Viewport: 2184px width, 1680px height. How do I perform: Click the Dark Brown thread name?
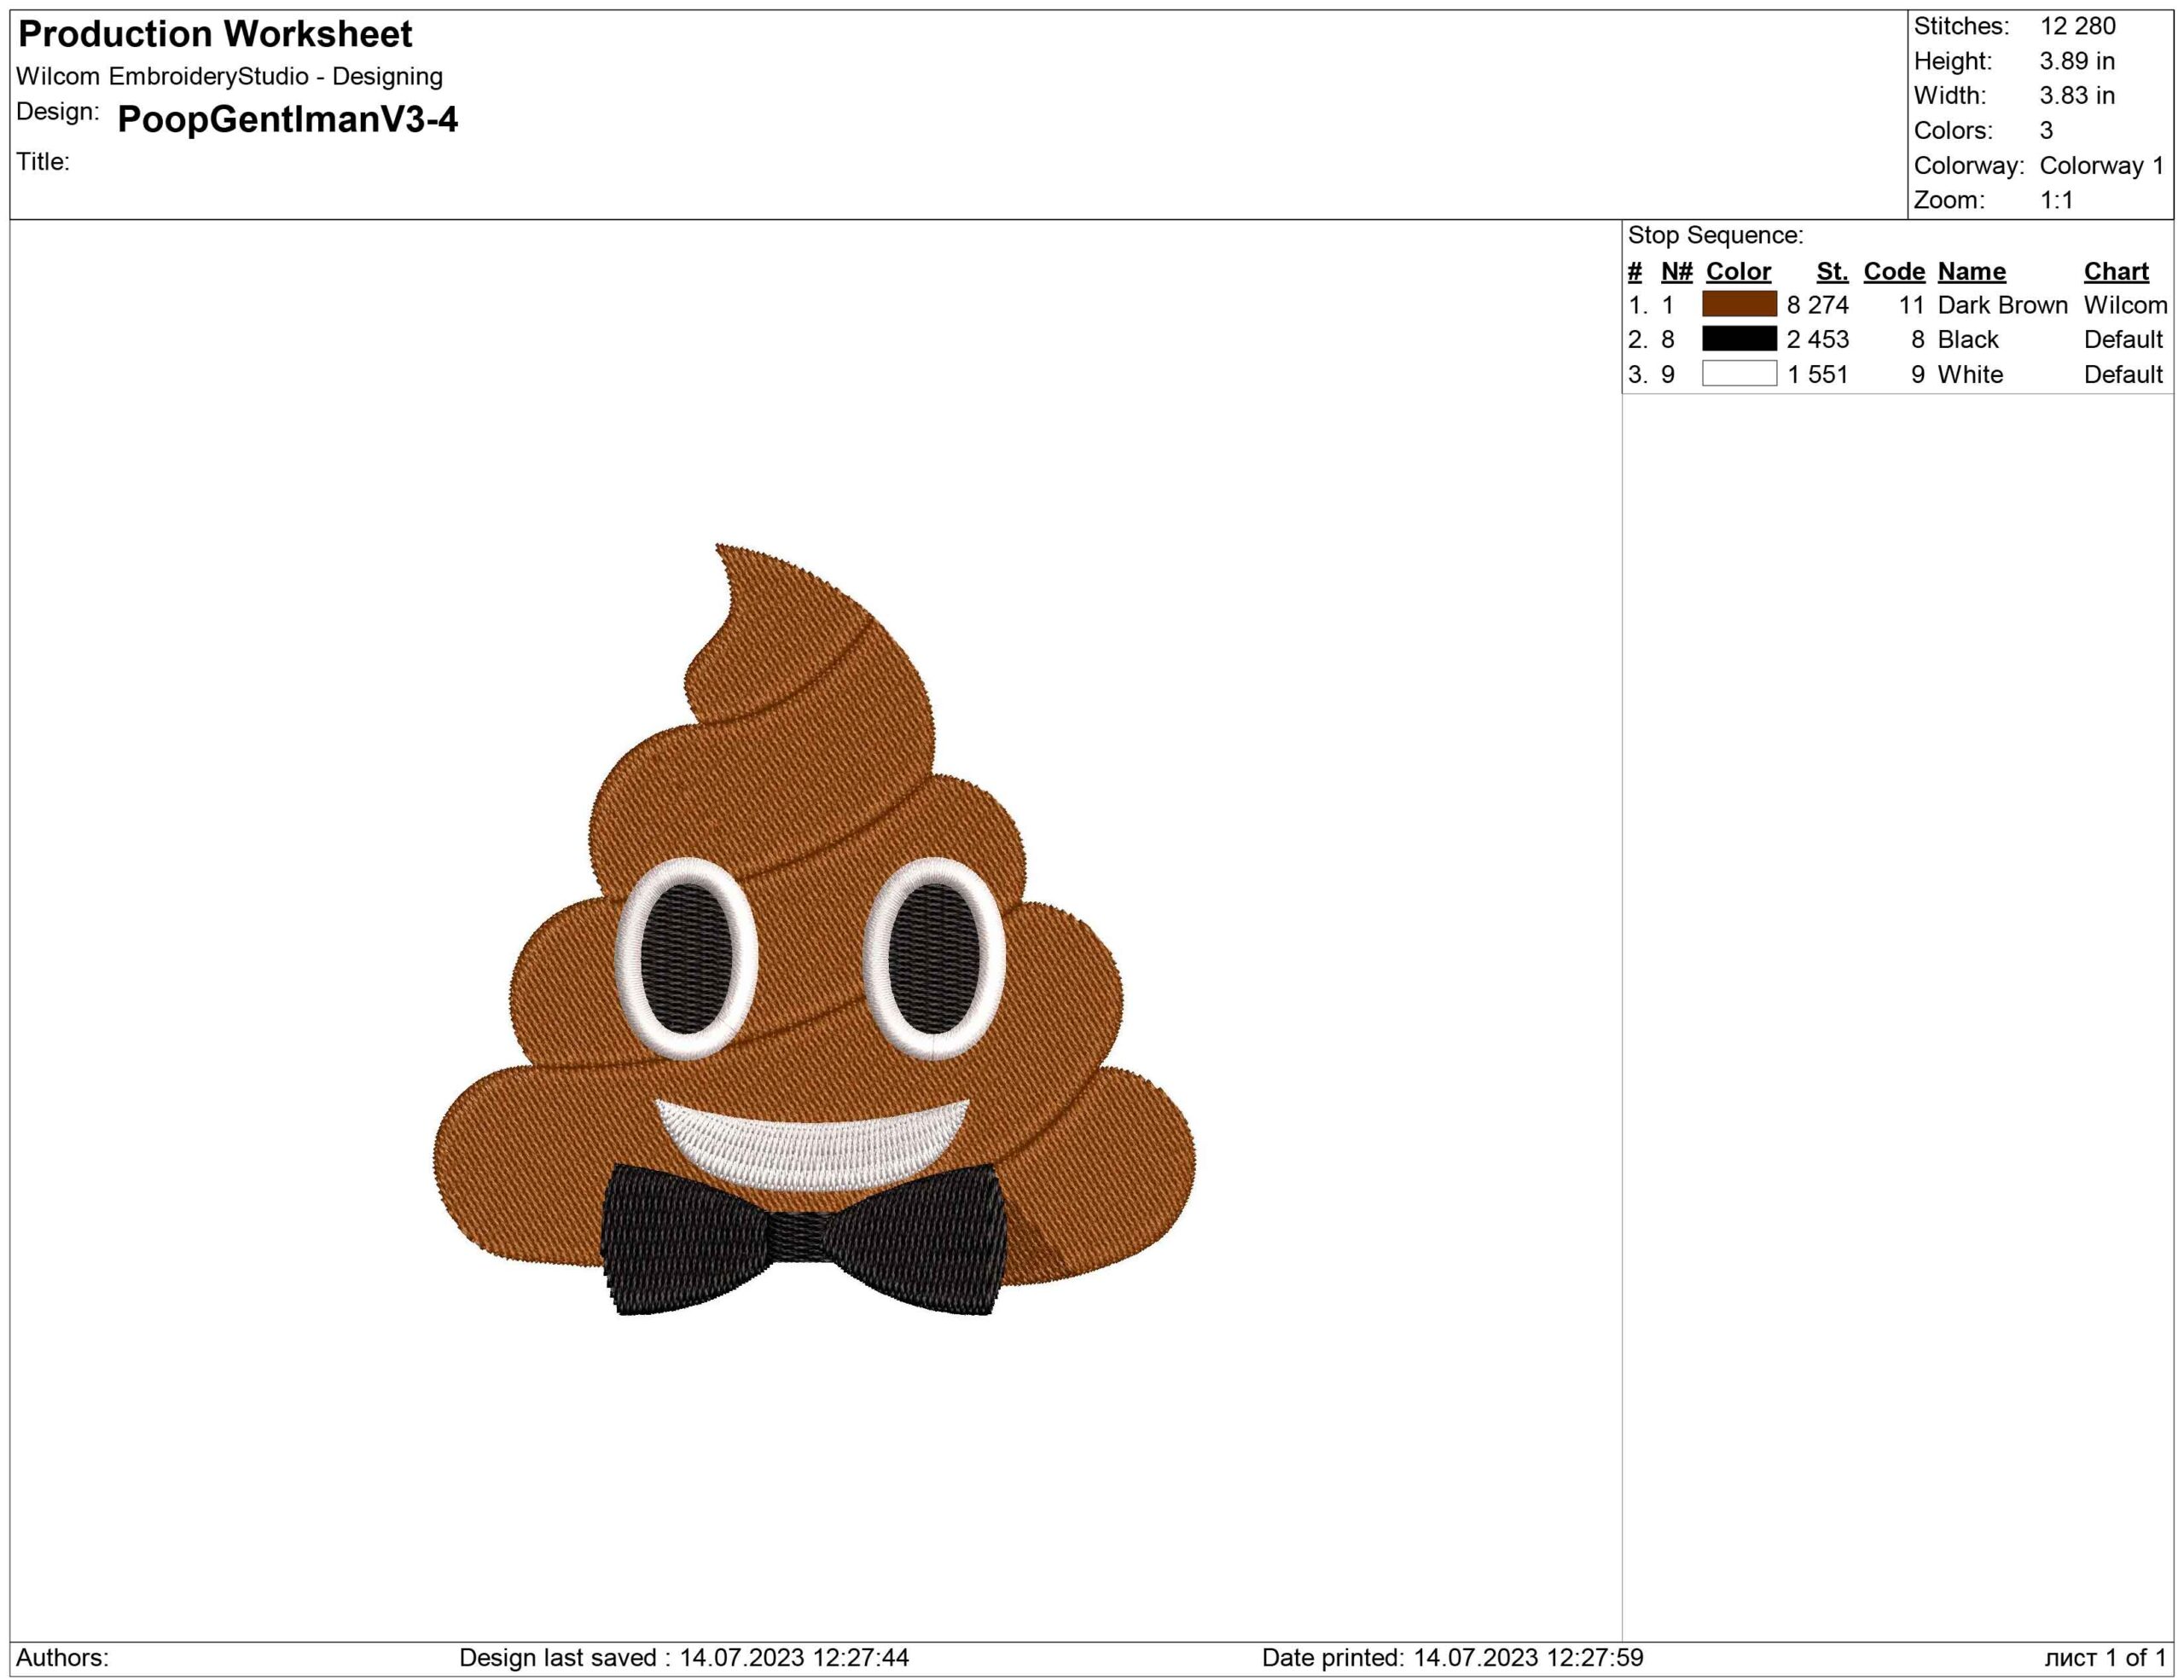(x=2002, y=304)
